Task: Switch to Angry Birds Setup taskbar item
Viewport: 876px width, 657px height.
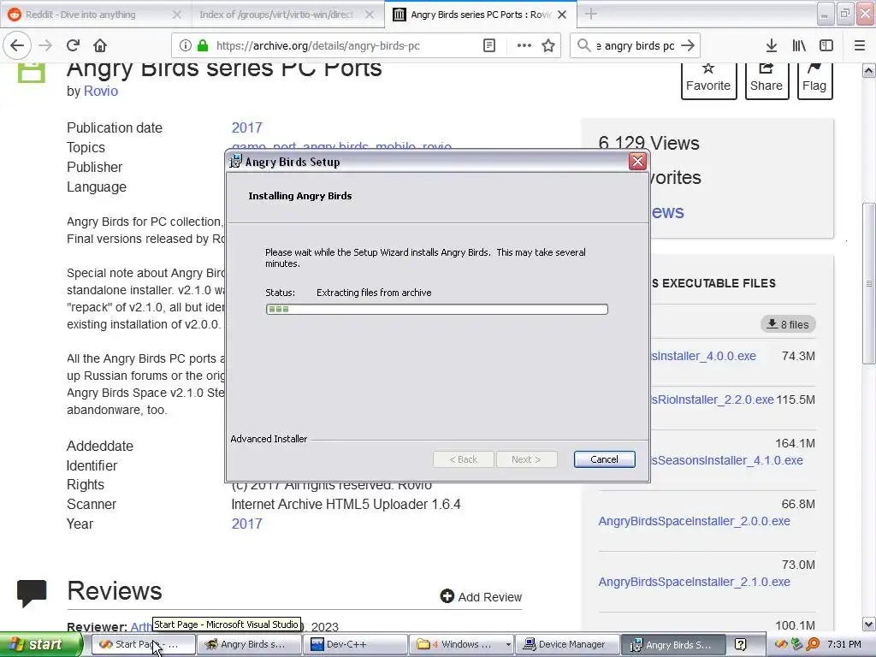Action: point(673,644)
